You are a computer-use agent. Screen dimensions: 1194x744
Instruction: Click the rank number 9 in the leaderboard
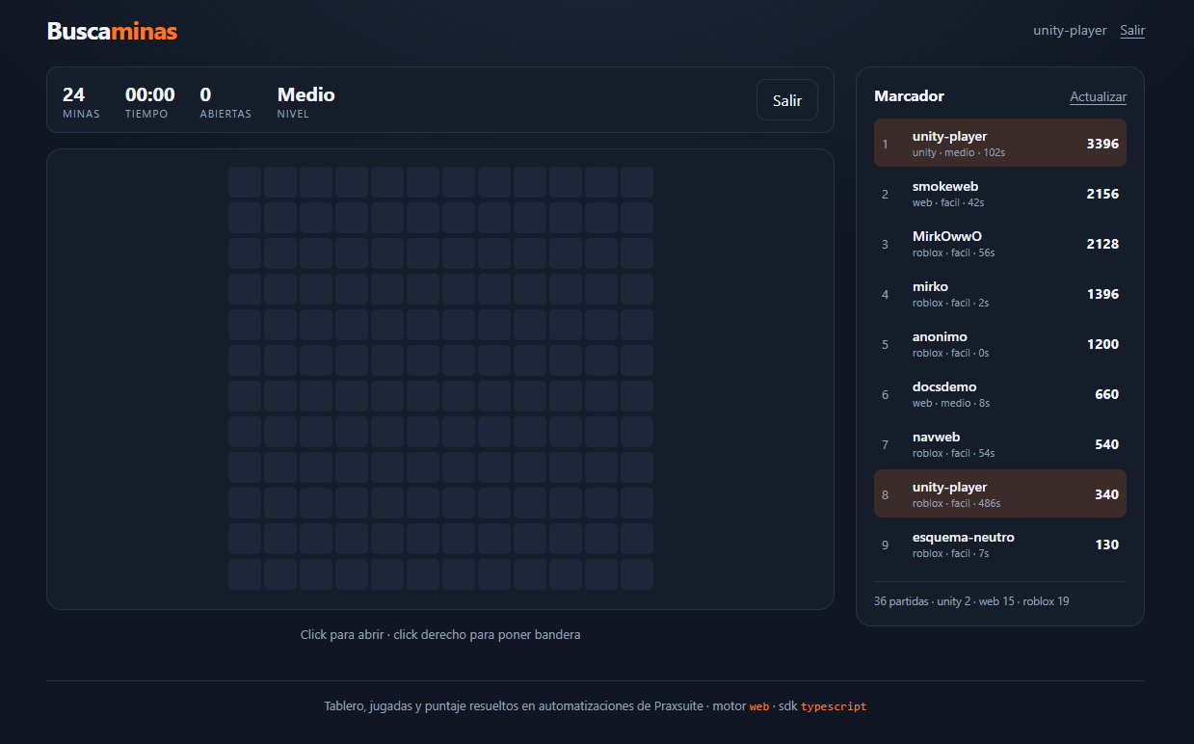coord(885,545)
